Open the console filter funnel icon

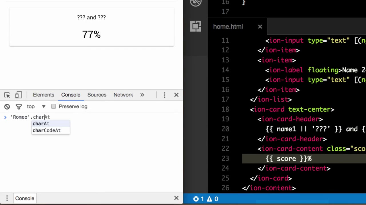click(19, 106)
